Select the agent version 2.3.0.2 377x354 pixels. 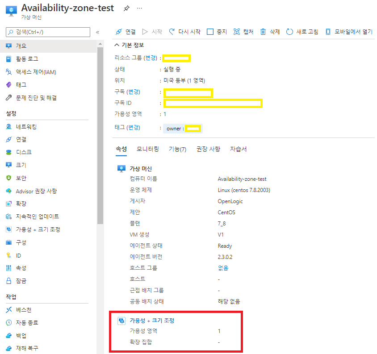pos(225,257)
